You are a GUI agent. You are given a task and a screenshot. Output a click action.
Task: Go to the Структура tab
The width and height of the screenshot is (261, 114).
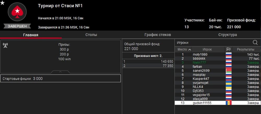228,35
